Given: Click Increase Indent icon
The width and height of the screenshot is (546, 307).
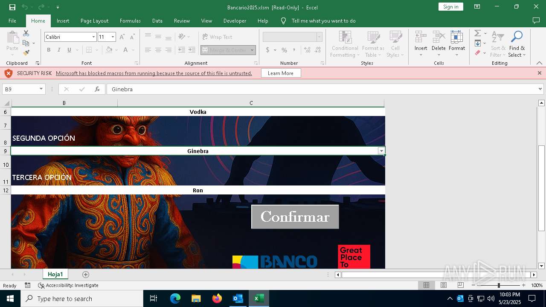Looking at the screenshot, I should (x=192, y=50).
